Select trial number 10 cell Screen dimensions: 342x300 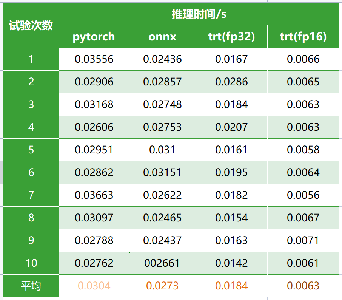(x=31, y=263)
